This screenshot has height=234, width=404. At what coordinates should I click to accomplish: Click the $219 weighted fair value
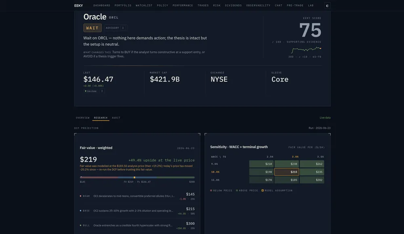point(88,160)
